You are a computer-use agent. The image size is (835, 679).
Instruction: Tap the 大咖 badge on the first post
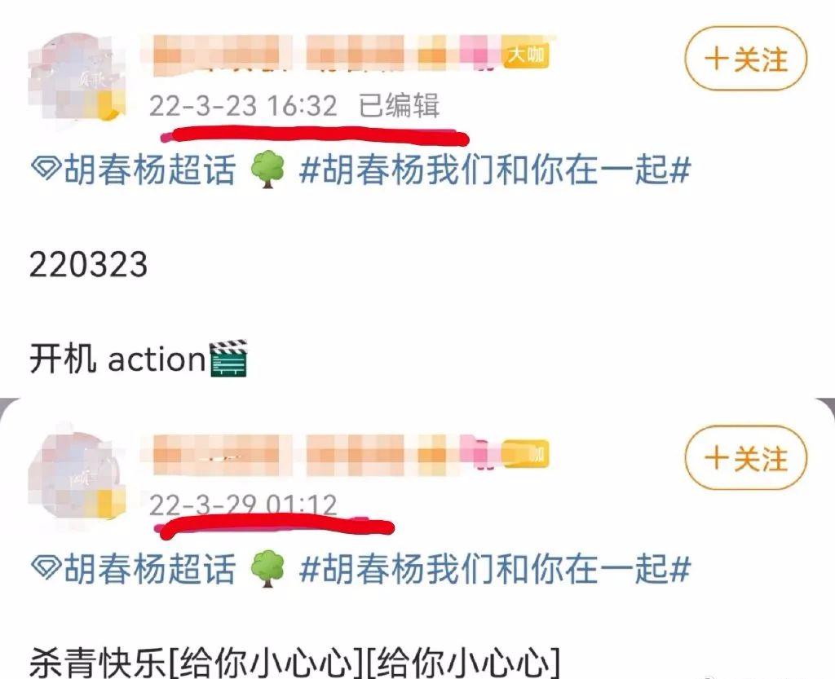(x=526, y=54)
